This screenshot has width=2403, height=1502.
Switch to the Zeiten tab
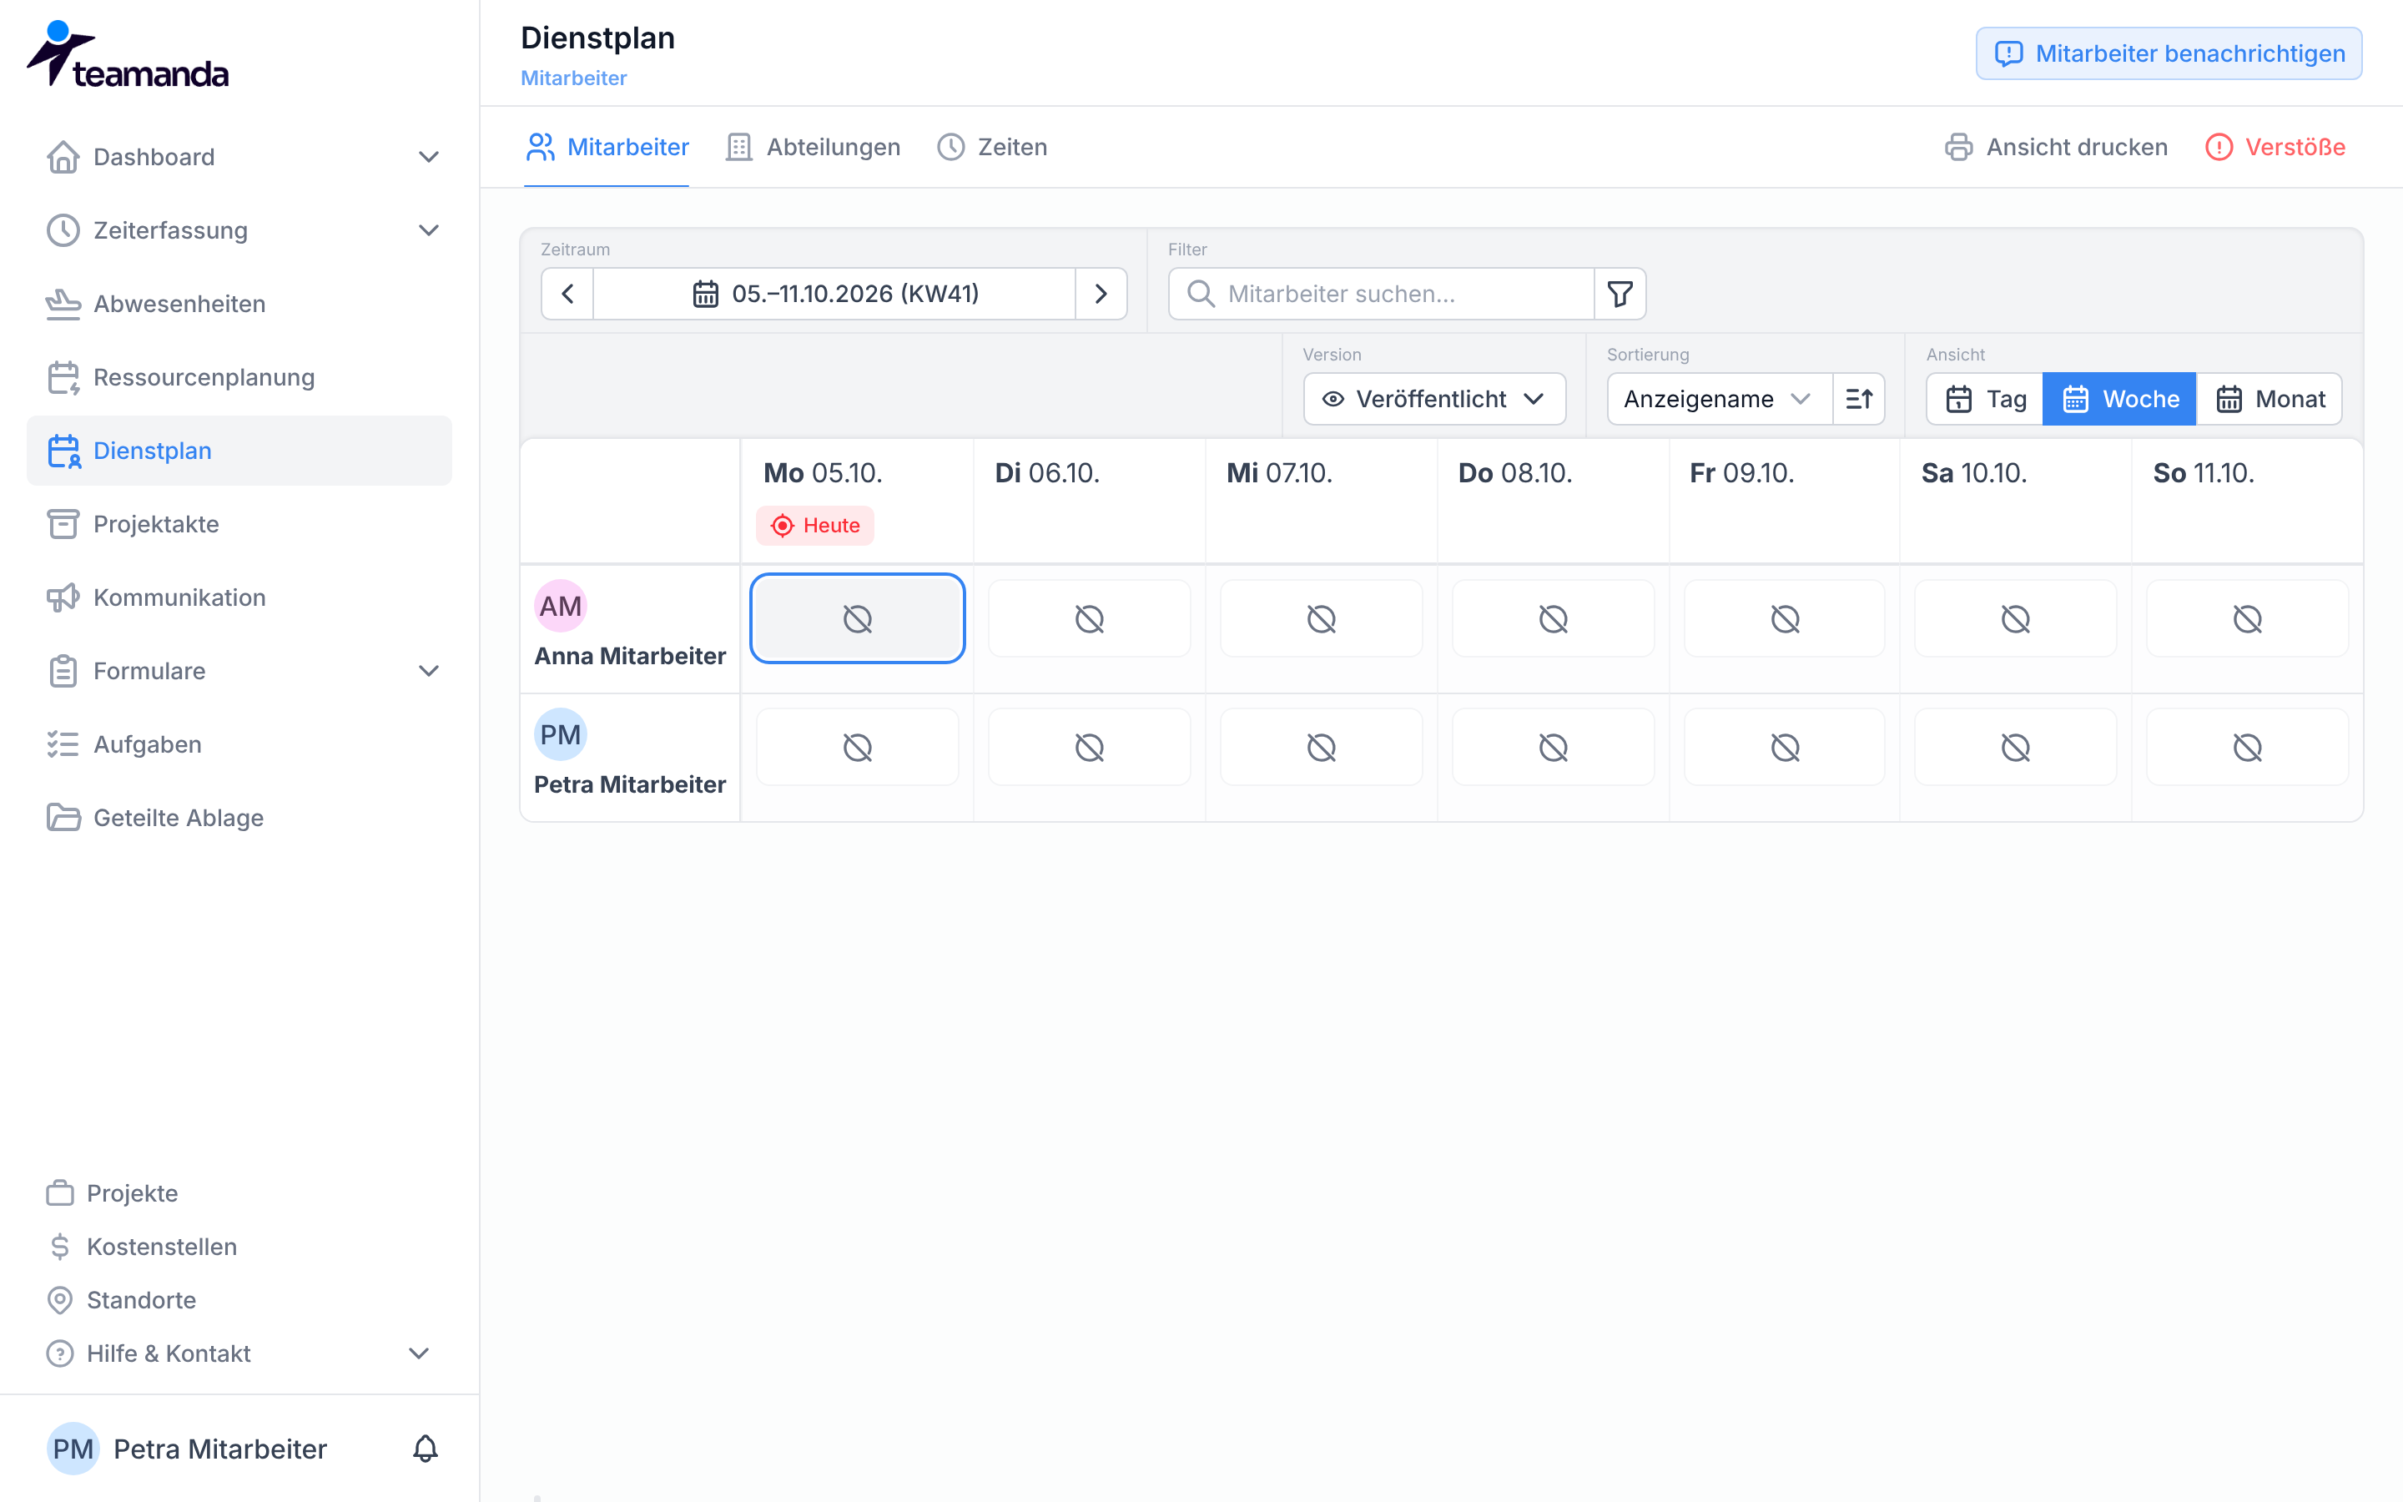(x=992, y=147)
